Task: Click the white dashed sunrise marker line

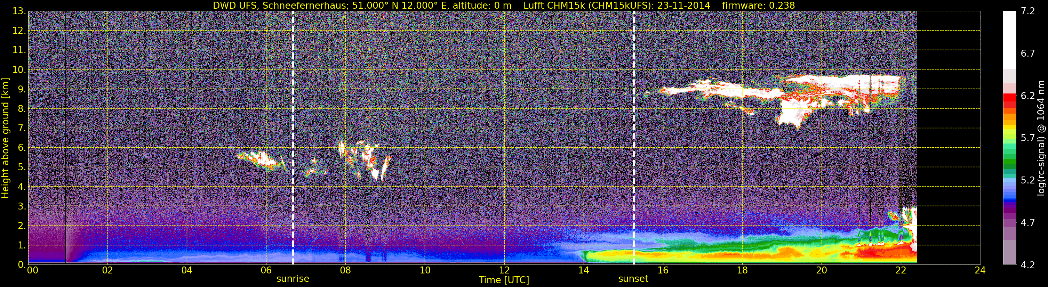Action: pyautogui.click(x=293, y=137)
